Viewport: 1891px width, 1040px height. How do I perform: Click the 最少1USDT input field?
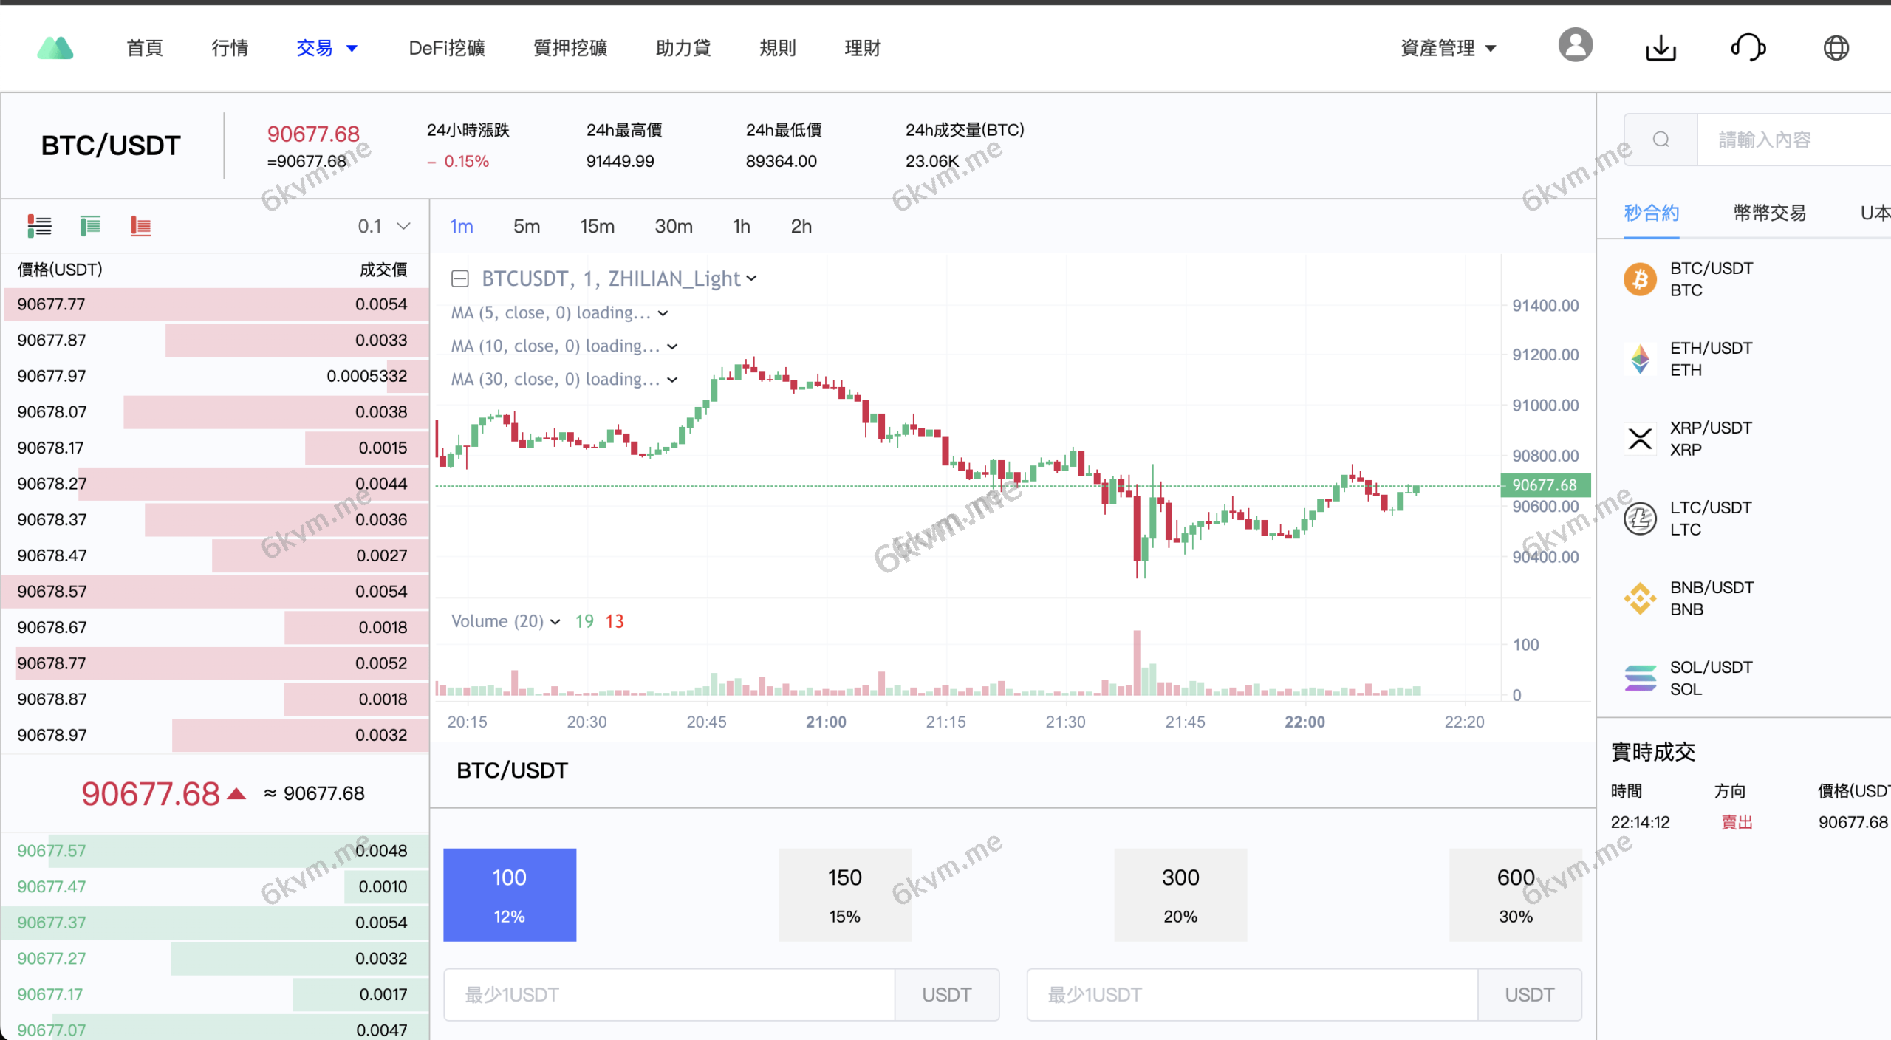pos(665,994)
